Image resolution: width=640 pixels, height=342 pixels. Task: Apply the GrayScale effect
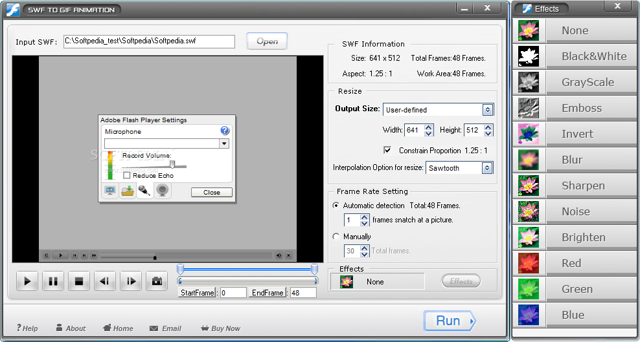[575, 82]
